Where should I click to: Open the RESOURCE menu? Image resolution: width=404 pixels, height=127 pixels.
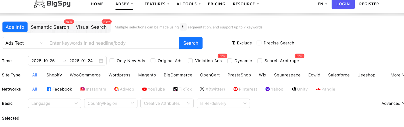point(246,4)
